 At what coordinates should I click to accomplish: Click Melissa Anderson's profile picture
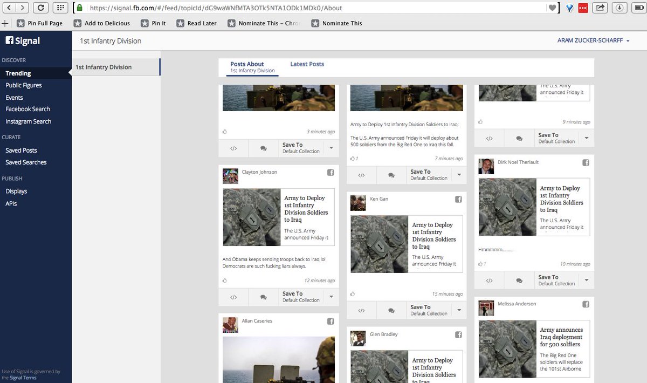(x=486, y=308)
